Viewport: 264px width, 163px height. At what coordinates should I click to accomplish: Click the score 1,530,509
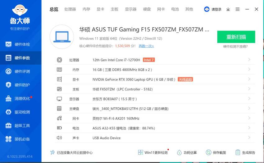coord(123,46)
